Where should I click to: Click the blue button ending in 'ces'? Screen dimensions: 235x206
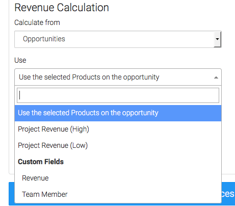tap(228, 194)
